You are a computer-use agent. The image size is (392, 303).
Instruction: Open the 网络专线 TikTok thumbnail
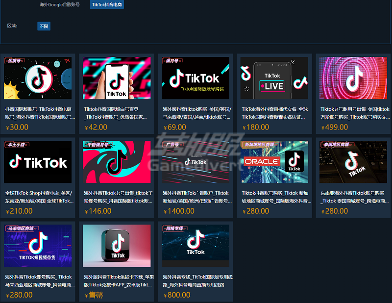(x=196, y=246)
